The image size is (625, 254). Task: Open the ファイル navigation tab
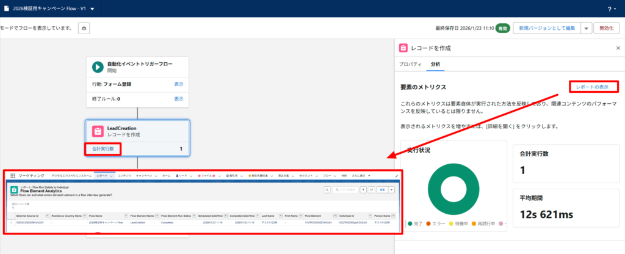pos(206,176)
